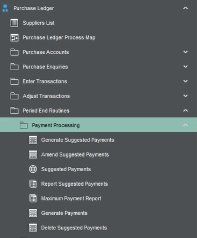Expand the Purchase Accounts folder chevron
The height and width of the screenshot is (238, 197).
coord(185,52)
